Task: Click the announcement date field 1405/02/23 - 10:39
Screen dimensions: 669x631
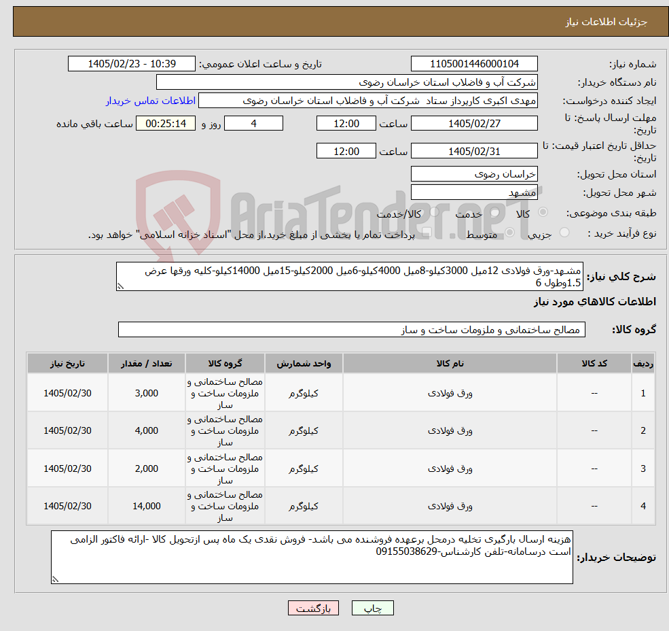Action: coord(131,64)
